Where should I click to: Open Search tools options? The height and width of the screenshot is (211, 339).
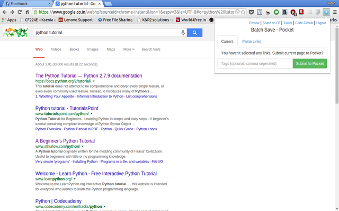[x=151, y=49]
